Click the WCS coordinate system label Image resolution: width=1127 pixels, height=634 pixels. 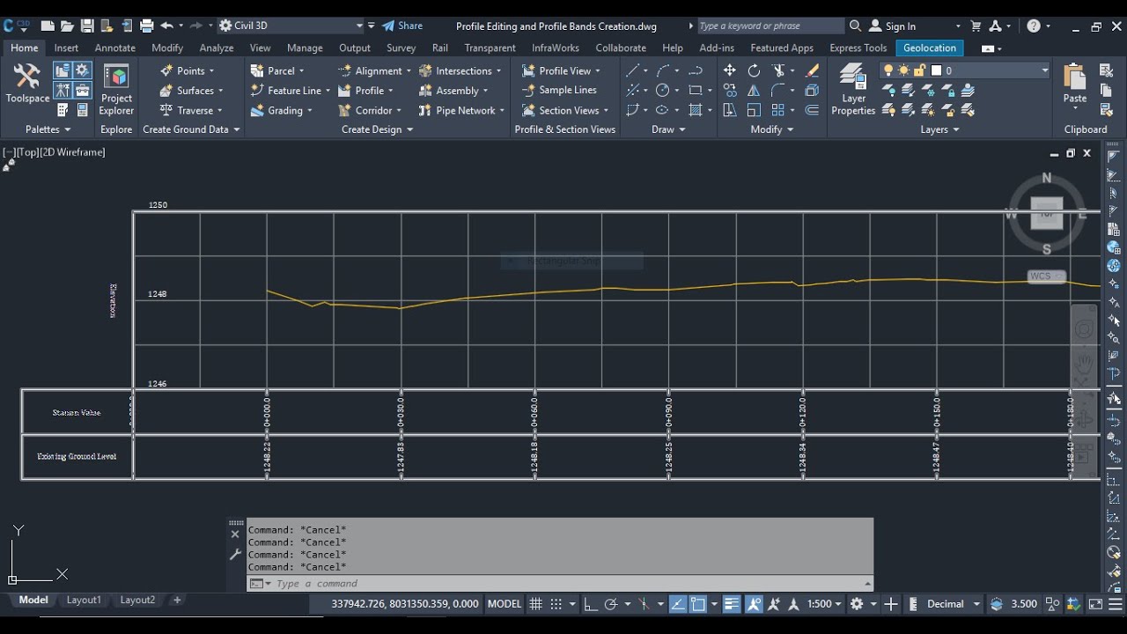[x=1046, y=276]
